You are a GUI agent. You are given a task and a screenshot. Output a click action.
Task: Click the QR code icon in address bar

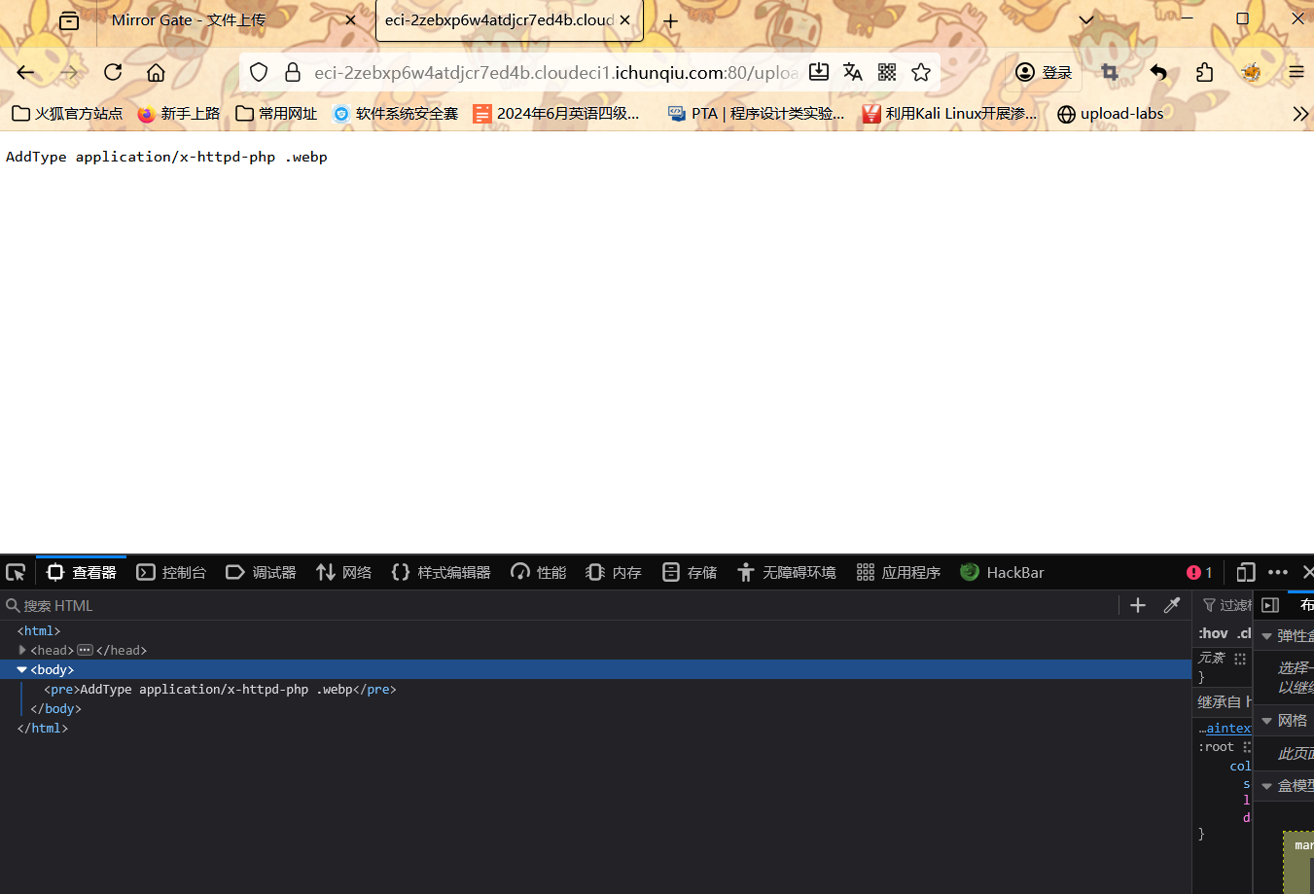887,72
